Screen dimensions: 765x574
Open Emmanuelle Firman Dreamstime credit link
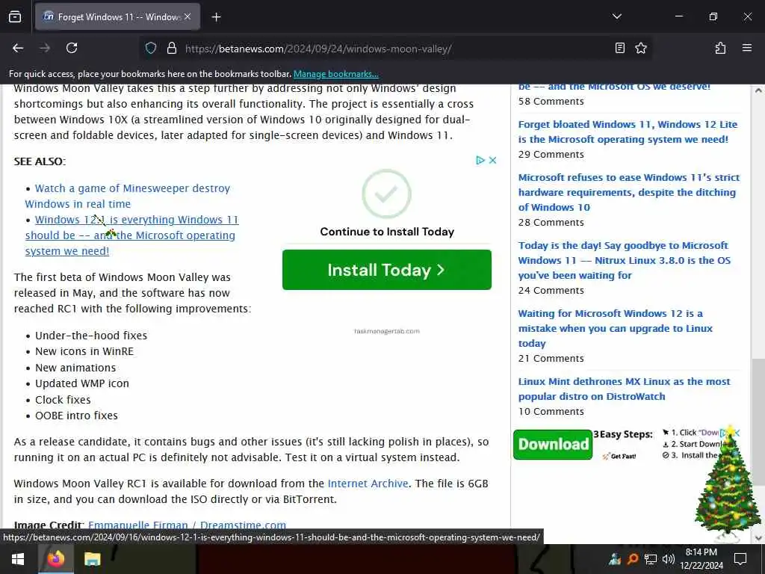(x=187, y=525)
